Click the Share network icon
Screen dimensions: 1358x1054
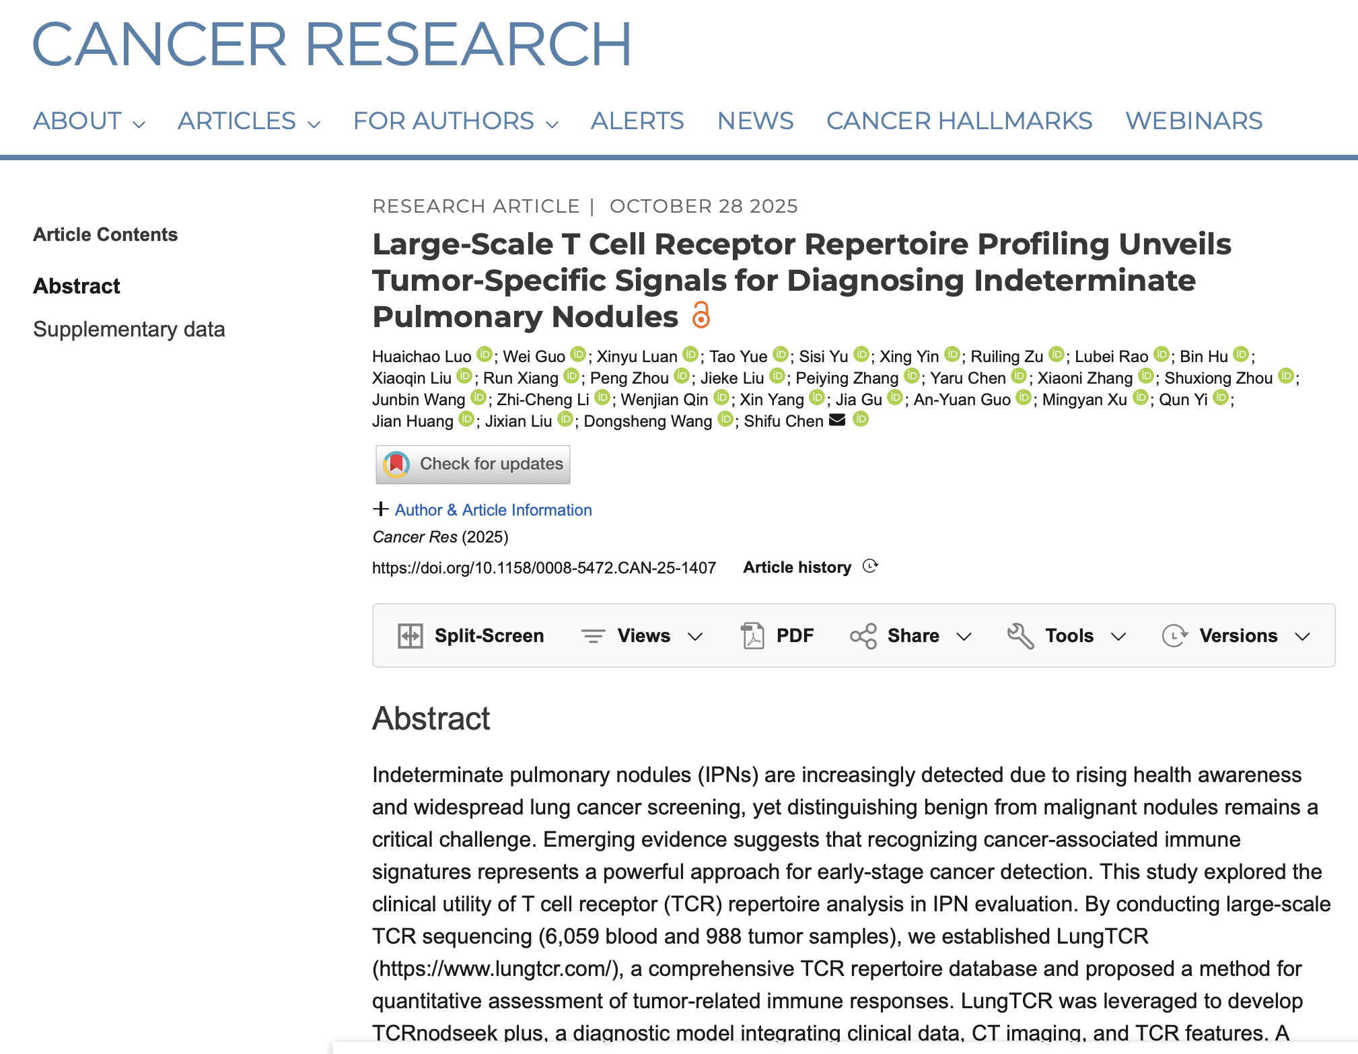863,636
